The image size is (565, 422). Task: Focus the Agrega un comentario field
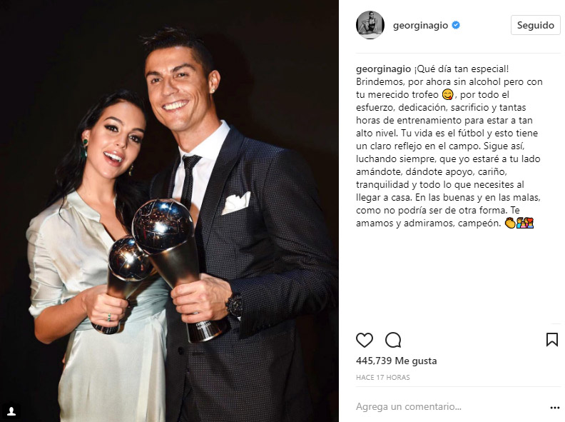click(450, 406)
